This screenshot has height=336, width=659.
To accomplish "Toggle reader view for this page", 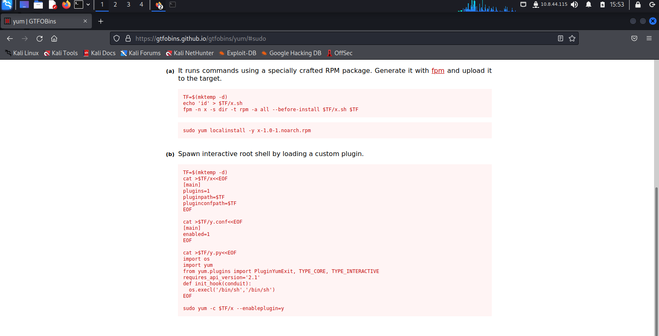I will [x=561, y=38].
